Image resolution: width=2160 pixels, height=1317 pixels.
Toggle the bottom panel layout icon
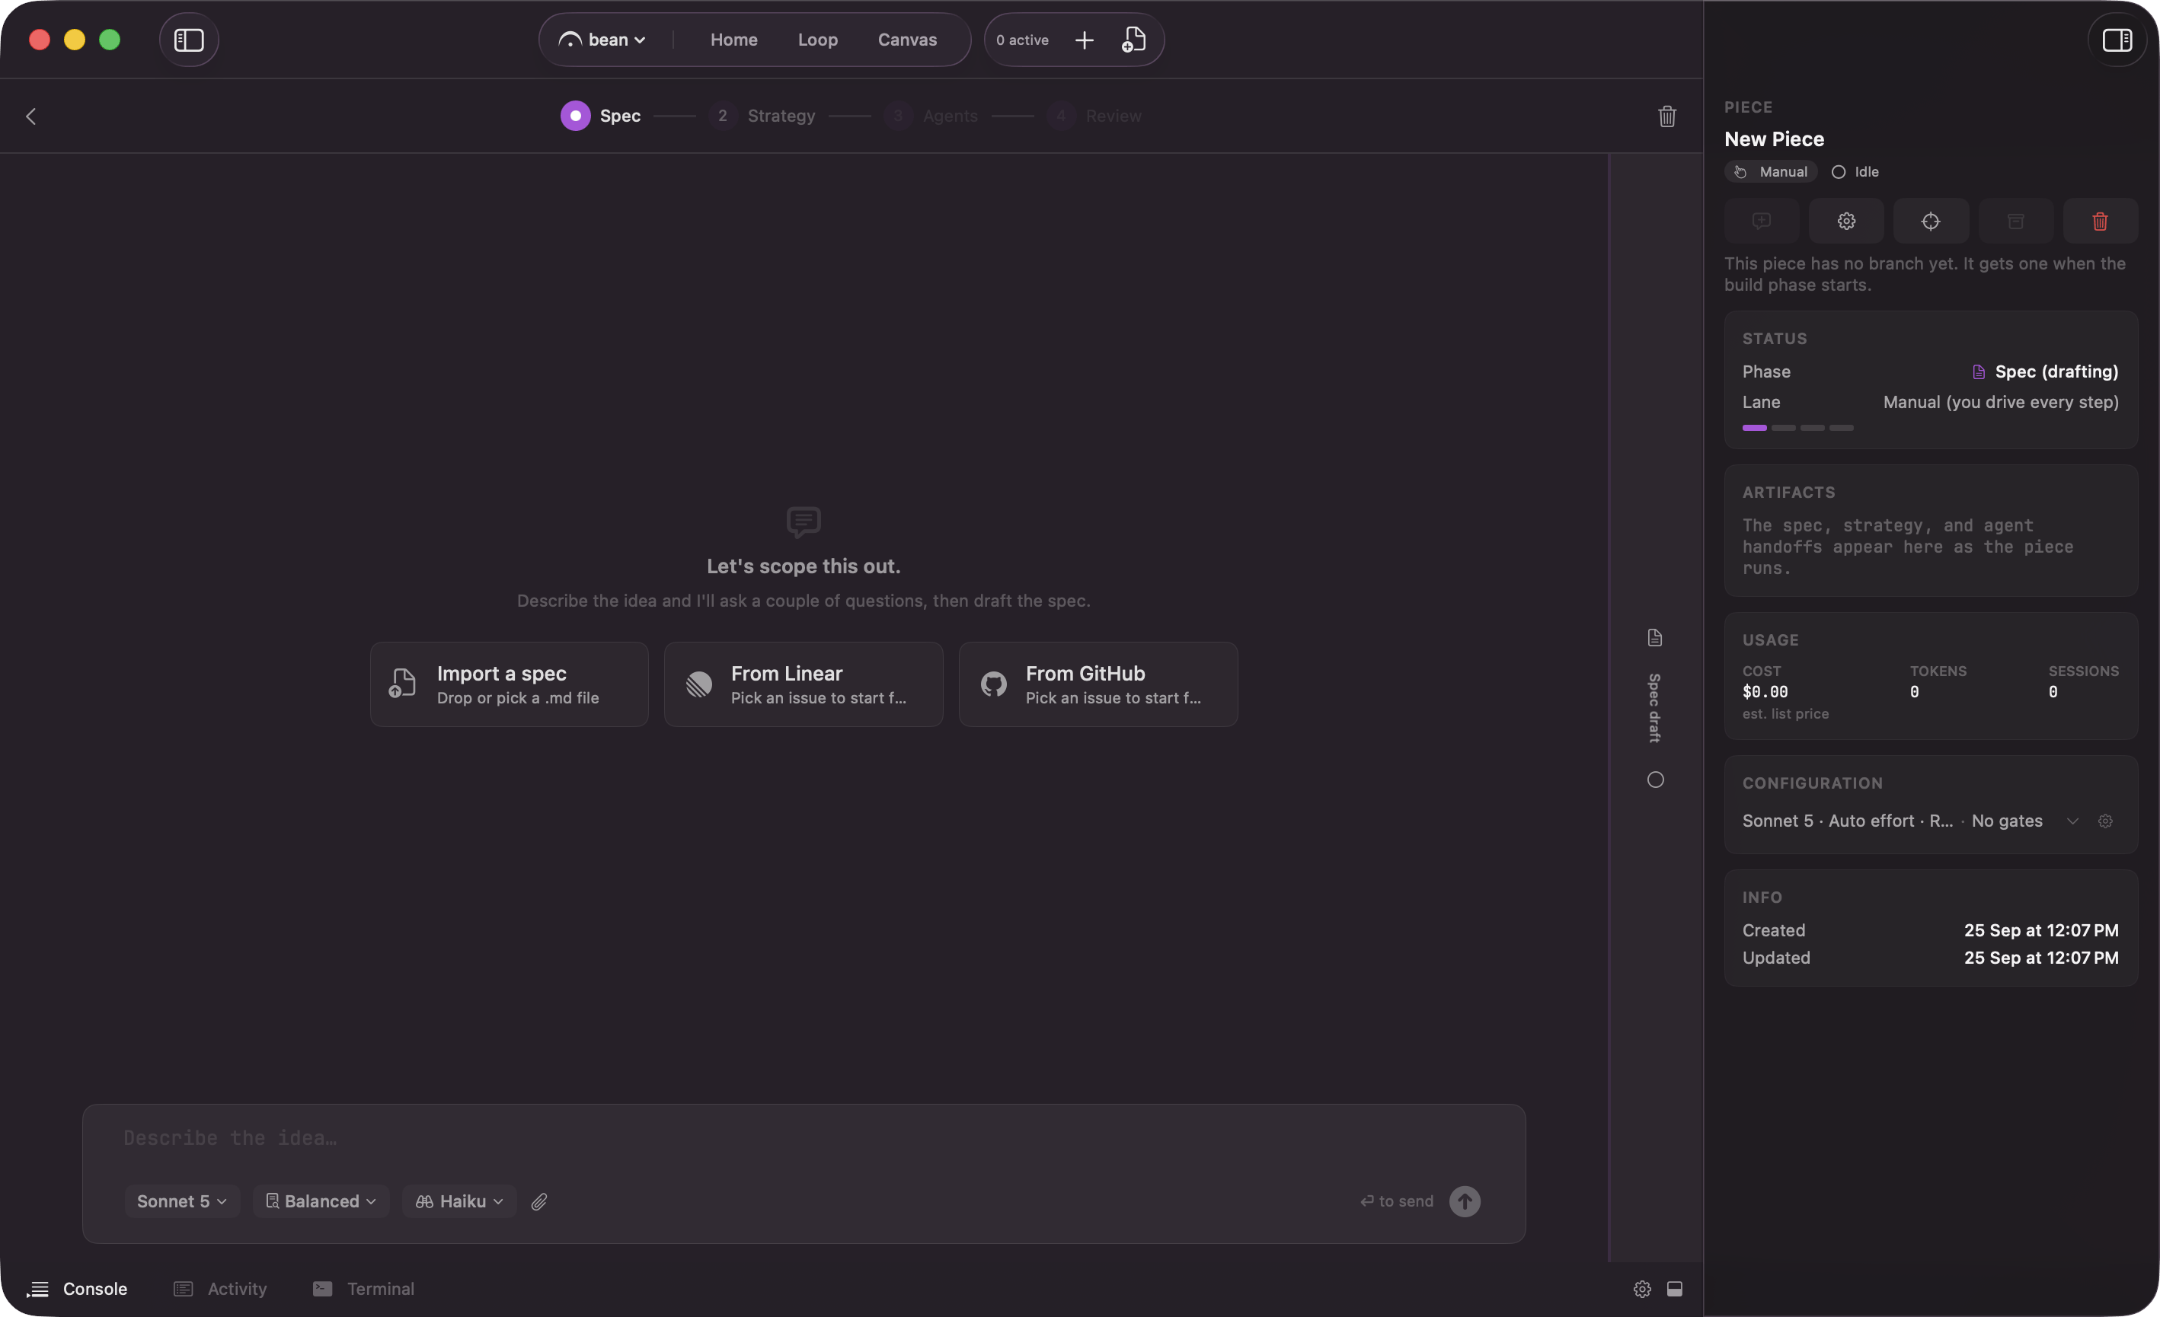1674,1289
